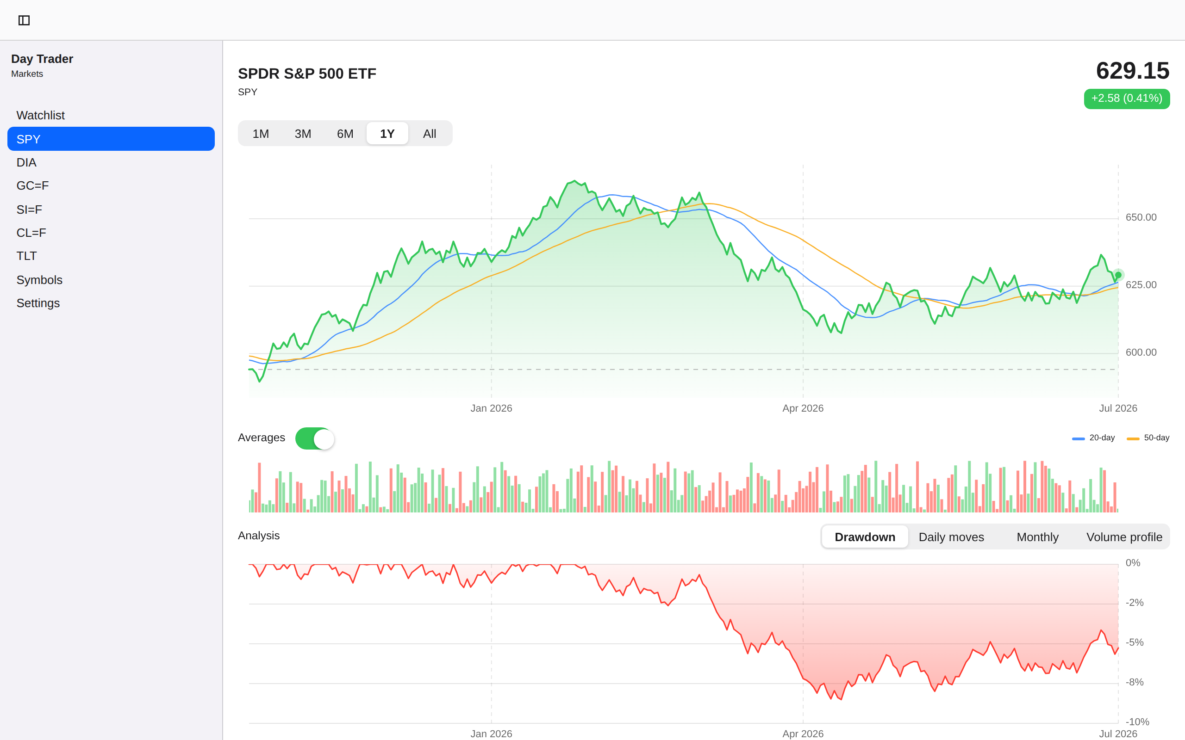Select TLT in the sidebar
Image resolution: width=1185 pixels, height=740 pixels.
[x=111, y=256]
